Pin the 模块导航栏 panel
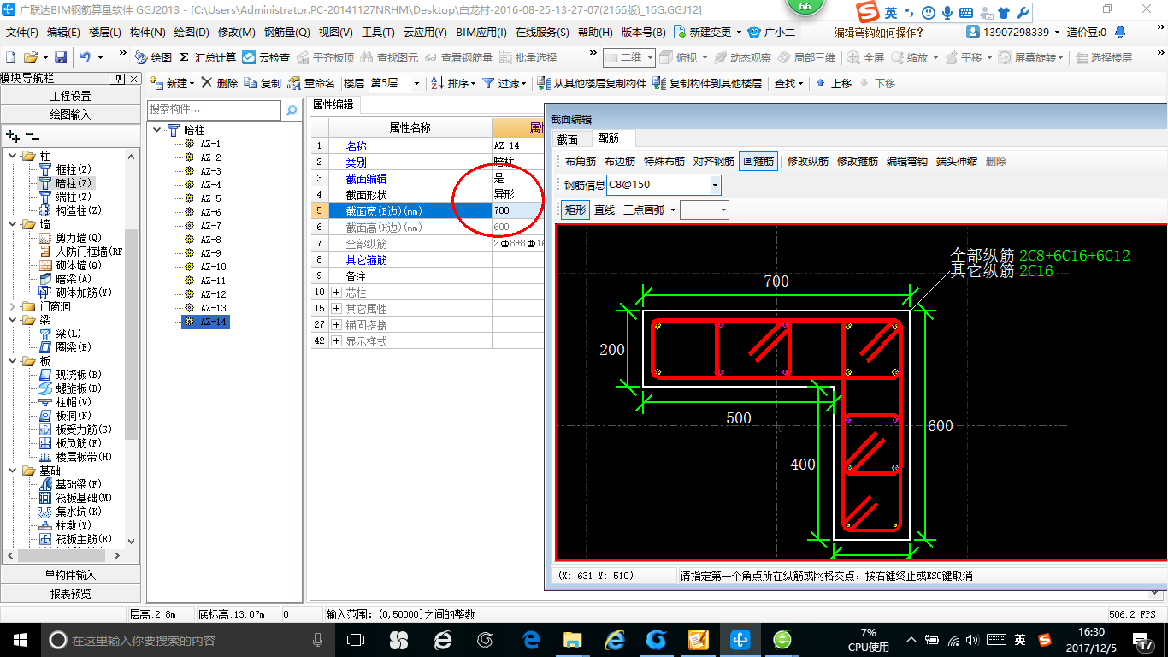 pyautogui.click(x=120, y=79)
